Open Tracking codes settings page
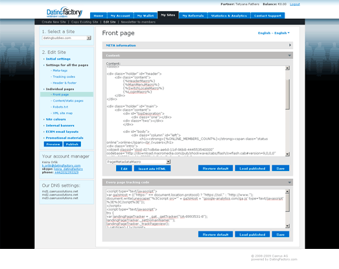This screenshot has height=269, width=339. coord(64,76)
